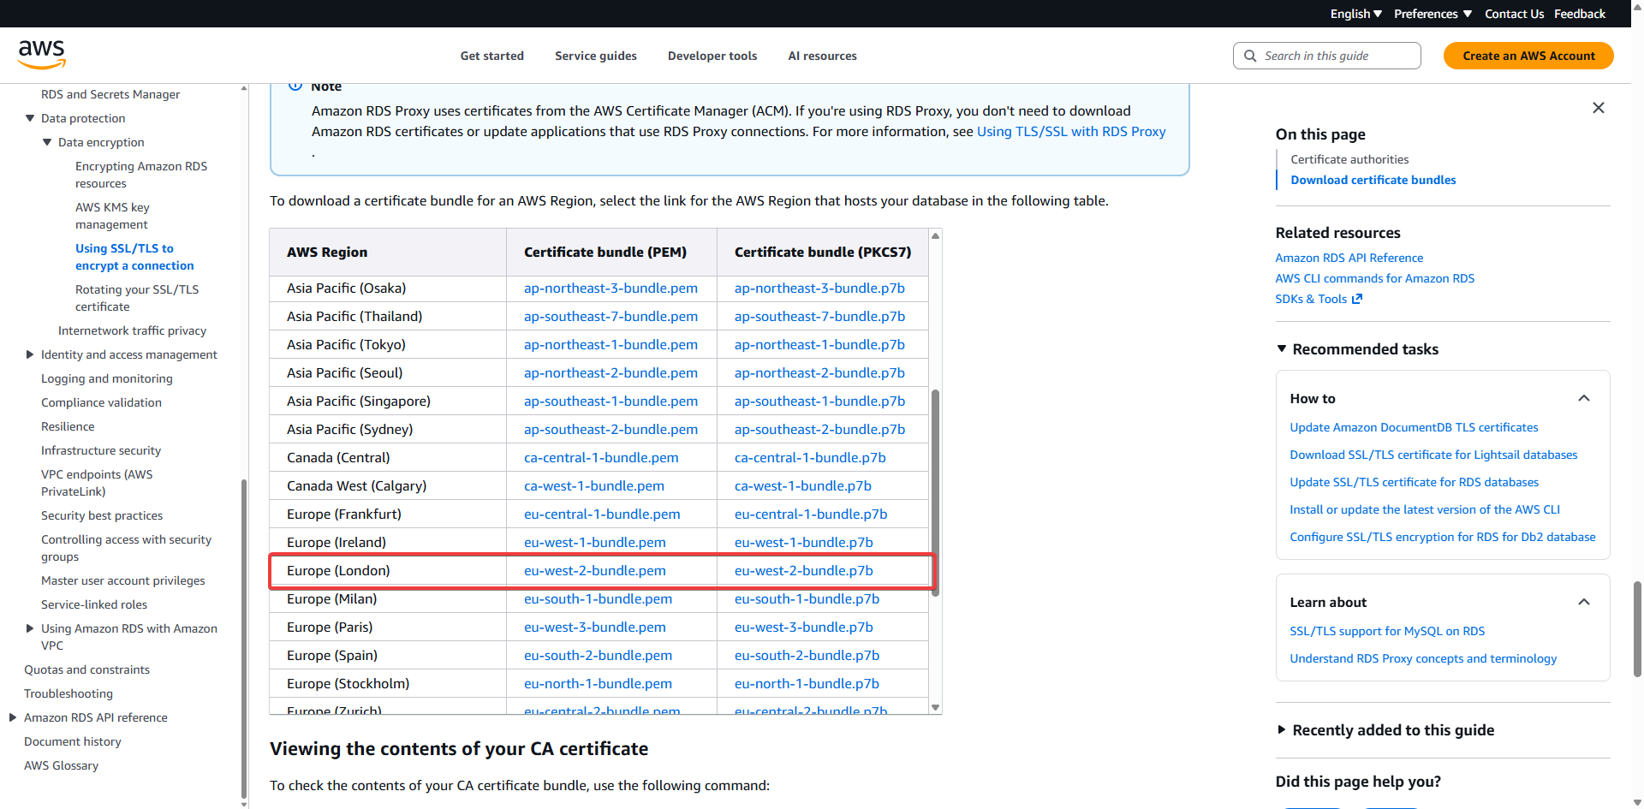The image size is (1644, 809).
Task: Download ap-northeast-3-bundle.pem
Action: (611, 289)
